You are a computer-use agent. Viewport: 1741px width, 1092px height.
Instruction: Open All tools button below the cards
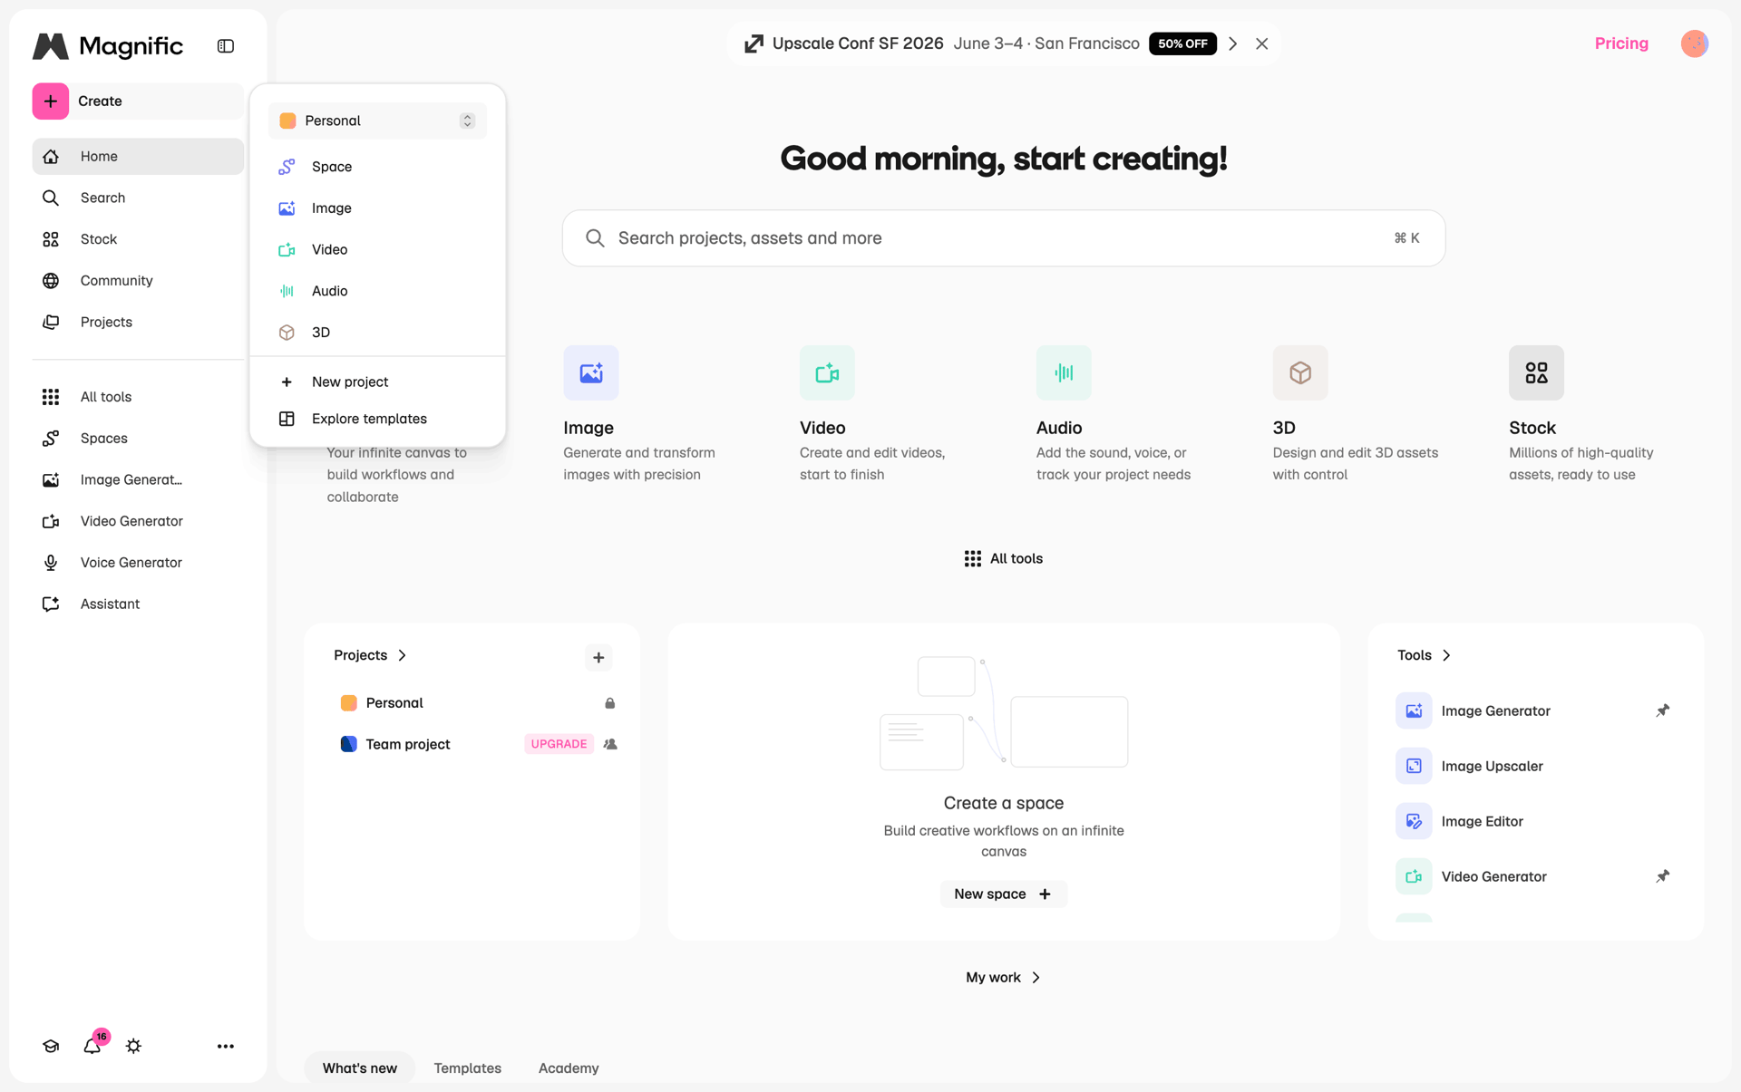coord(1003,558)
